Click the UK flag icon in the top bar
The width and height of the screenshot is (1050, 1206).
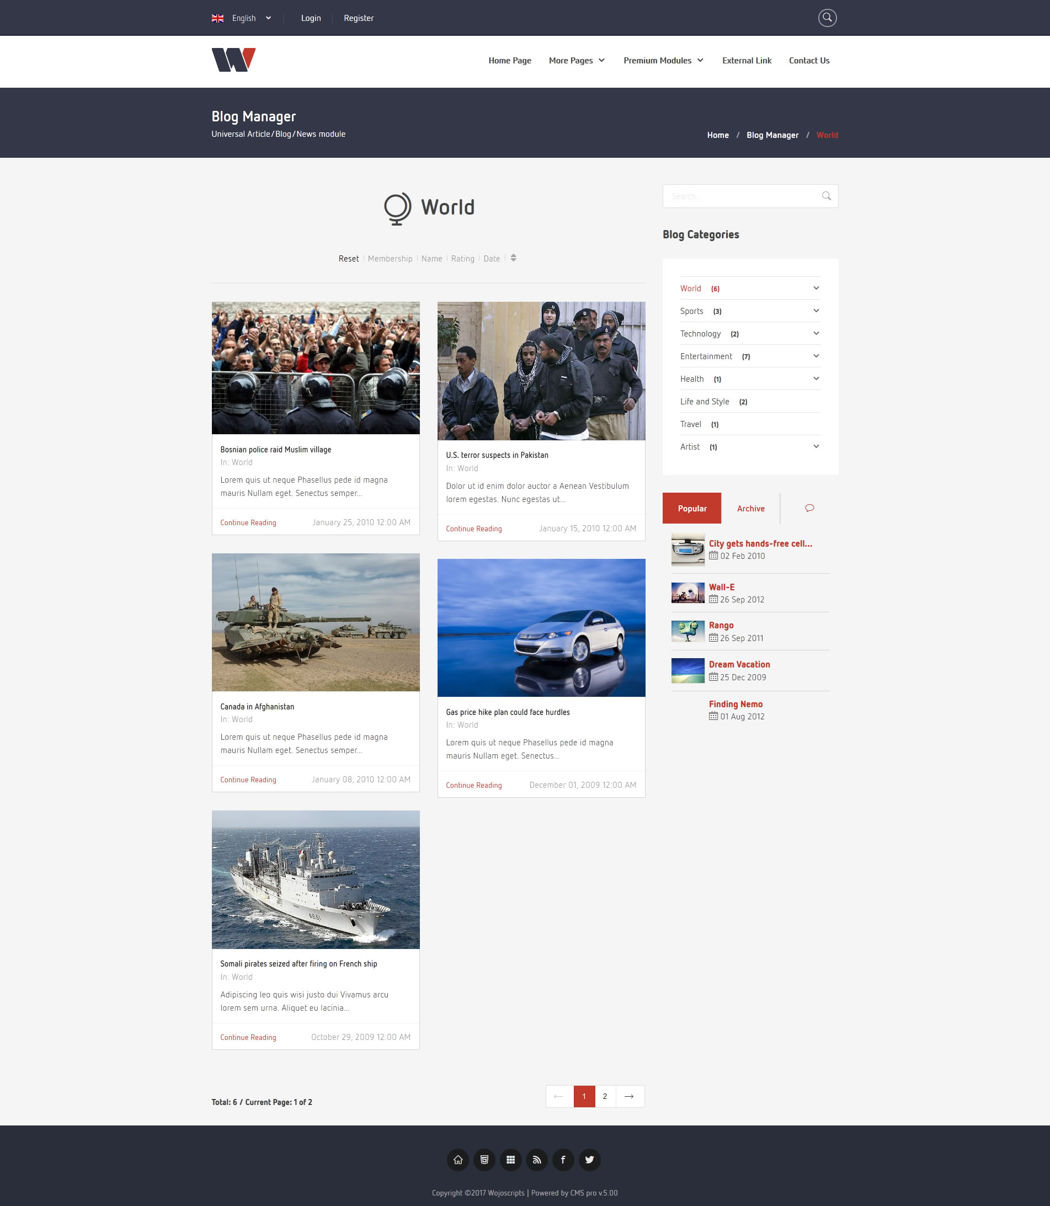tap(217, 18)
